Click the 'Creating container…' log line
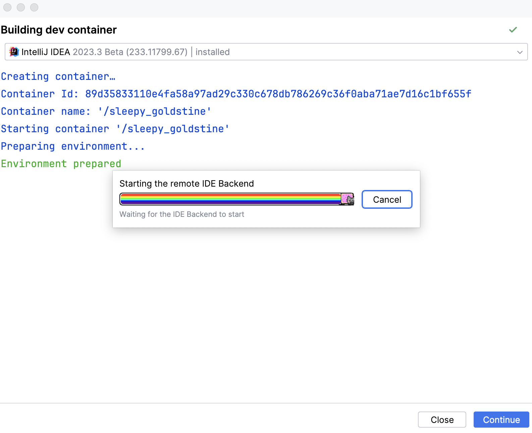The width and height of the screenshot is (532, 433). pos(58,77)
